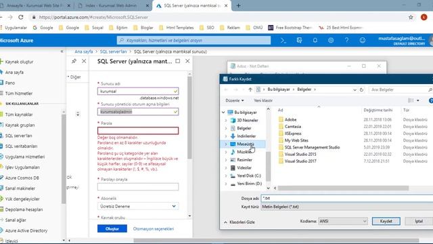Viewport: 433px width, 244px height.
Task: Click the Azure search box
Action: point(193,41)
